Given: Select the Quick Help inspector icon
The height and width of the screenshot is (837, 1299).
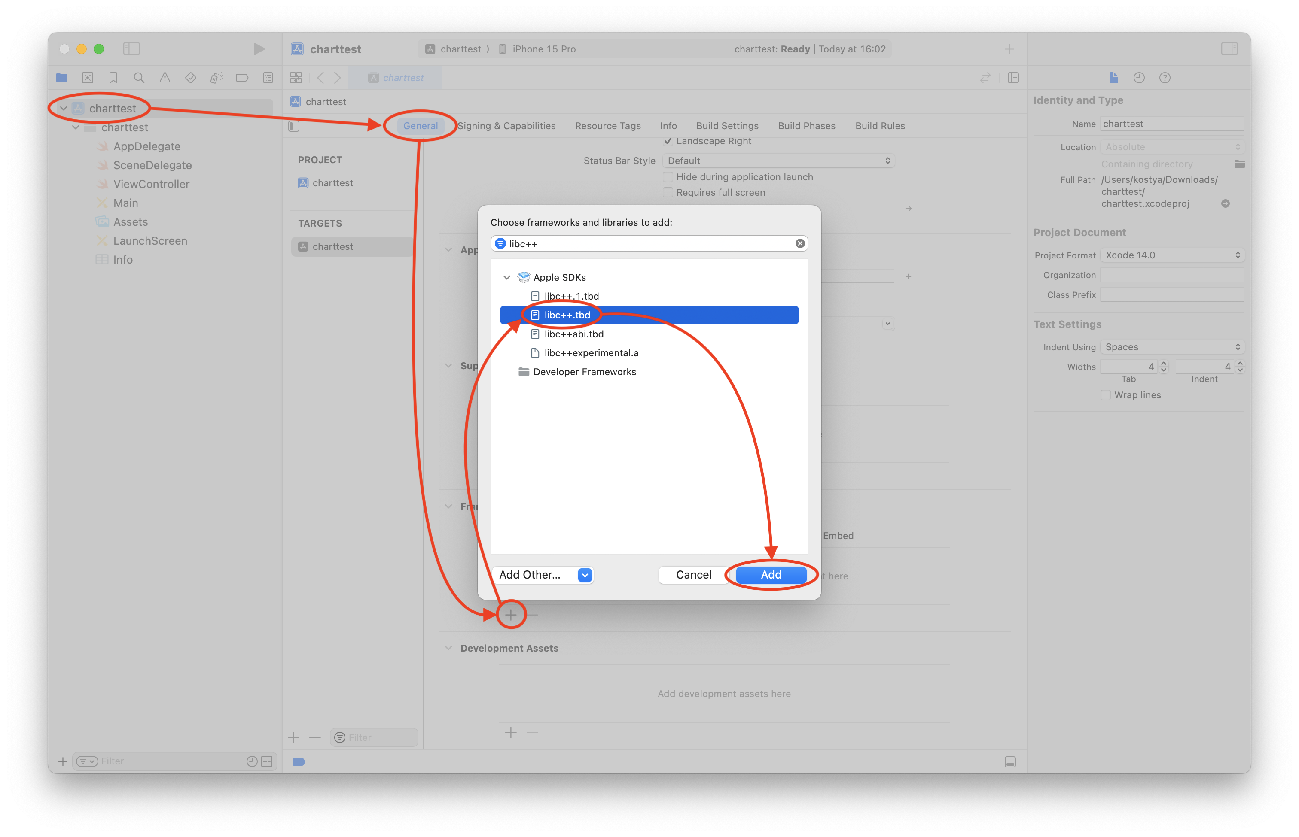Looking at the screenshot, I should (x=1165, y=78).
